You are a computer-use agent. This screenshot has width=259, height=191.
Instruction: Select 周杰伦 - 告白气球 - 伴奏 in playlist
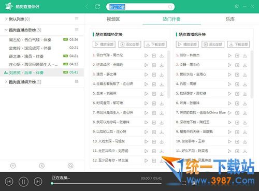click(42, 40)
